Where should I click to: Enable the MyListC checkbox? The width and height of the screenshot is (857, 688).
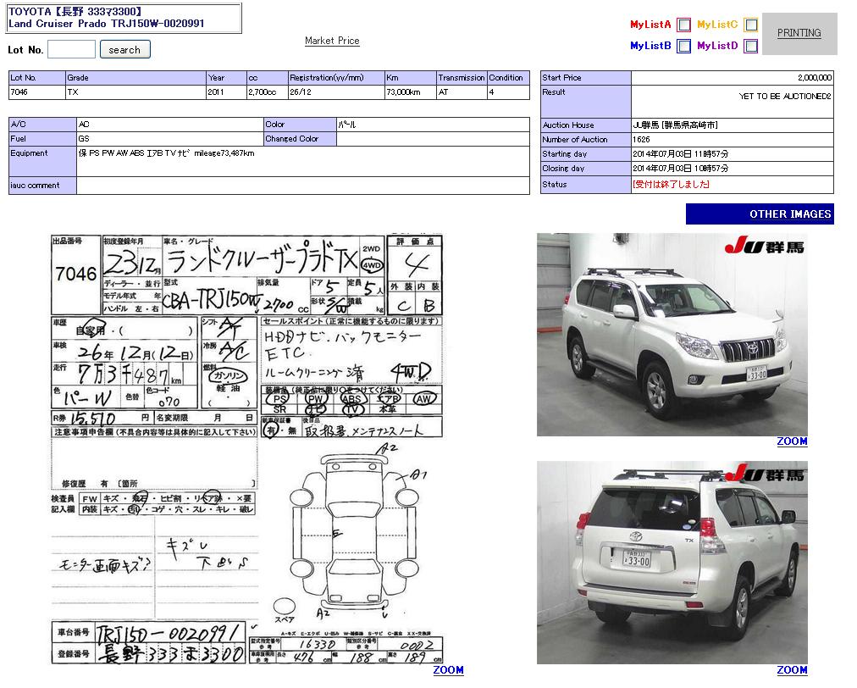750,25
